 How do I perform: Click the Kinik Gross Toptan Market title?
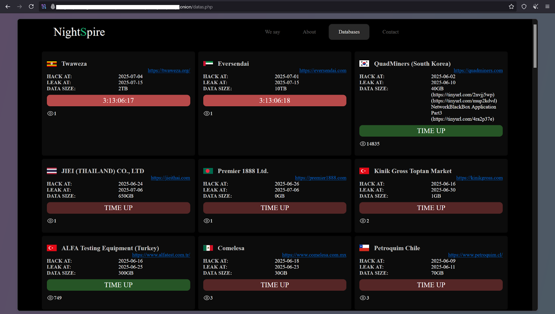pyautogui.click(x=413, y=171)
